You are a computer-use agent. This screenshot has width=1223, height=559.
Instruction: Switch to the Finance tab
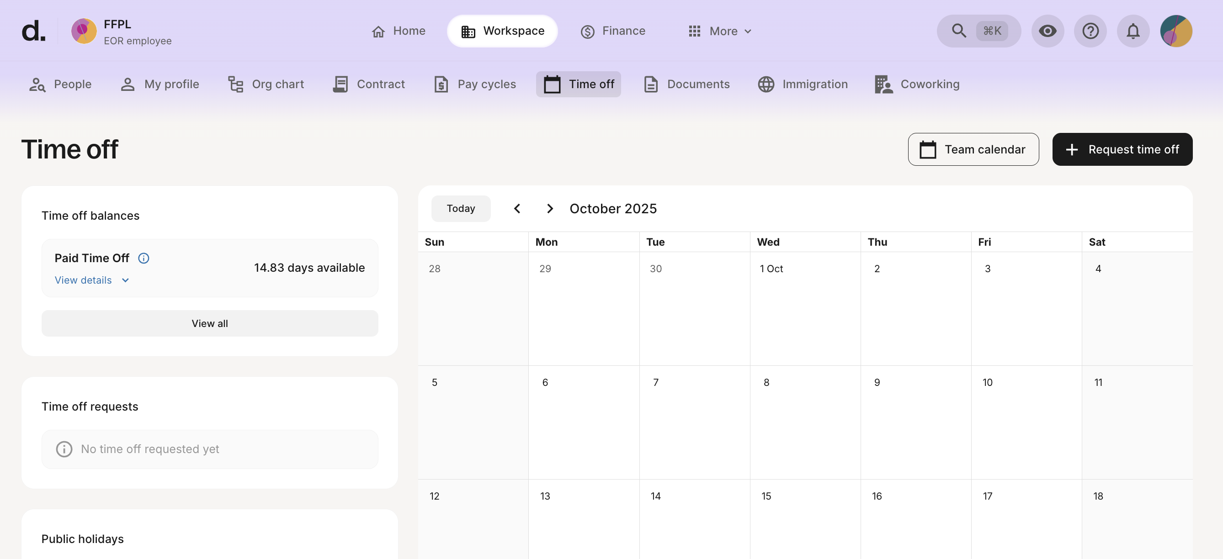[x=612, y=32]
